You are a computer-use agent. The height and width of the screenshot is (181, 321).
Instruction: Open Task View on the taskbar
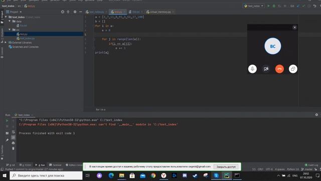87,175
